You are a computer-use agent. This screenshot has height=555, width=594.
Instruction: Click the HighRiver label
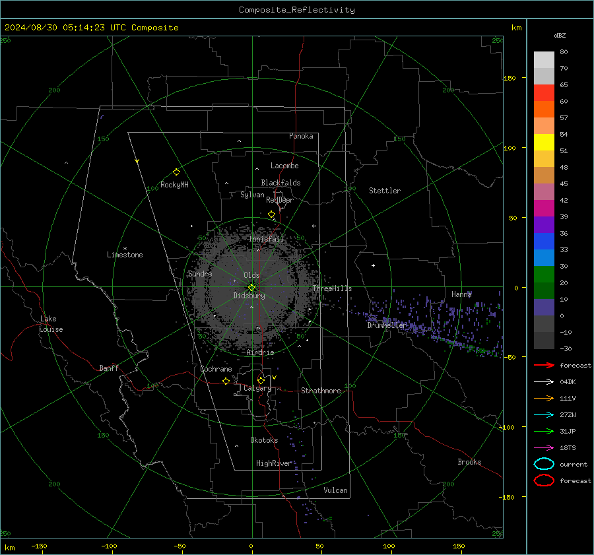274,463
